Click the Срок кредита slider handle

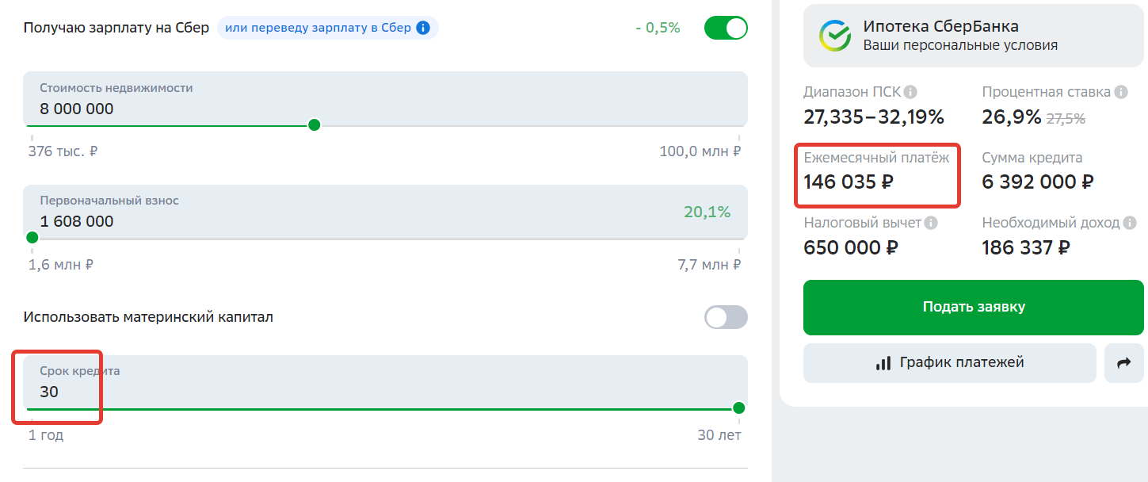point(739,408)
